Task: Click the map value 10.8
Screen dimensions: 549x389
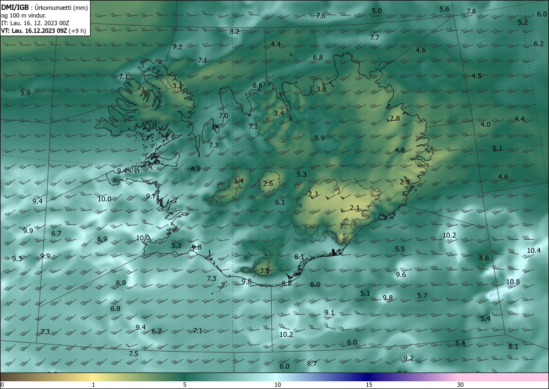Action: click(x=513, y=282)
